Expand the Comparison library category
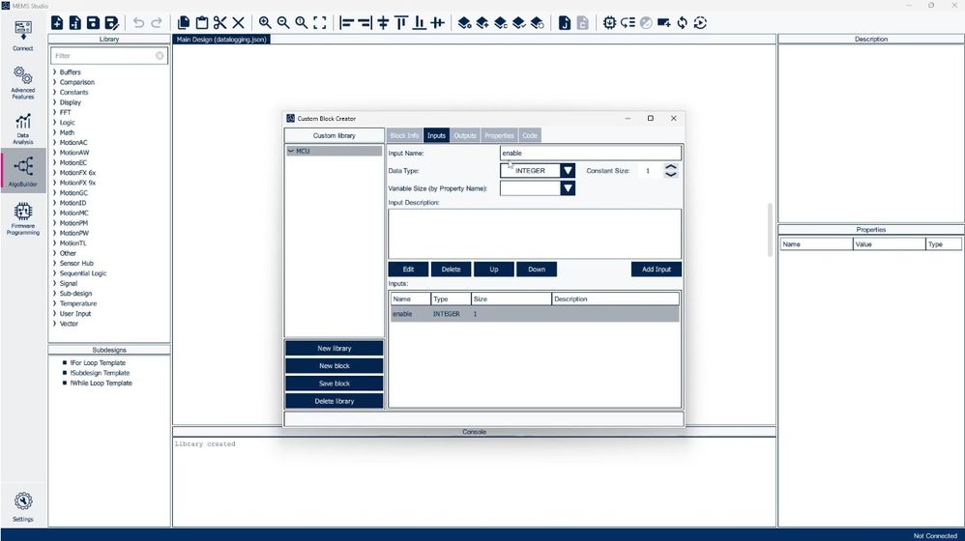Screen dimensions: 965x541 point(54,82)
